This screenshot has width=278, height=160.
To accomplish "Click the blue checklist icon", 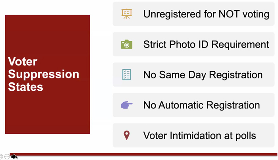I will [x=127, y=74].
